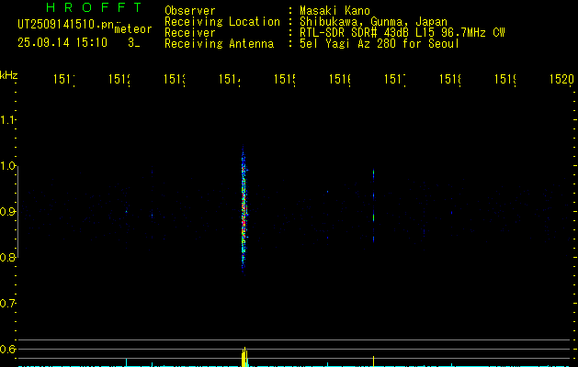Click the 0.8 kHz frequency tick label
The height and width of the screenshot is (367, 578).
click(7, 257)
